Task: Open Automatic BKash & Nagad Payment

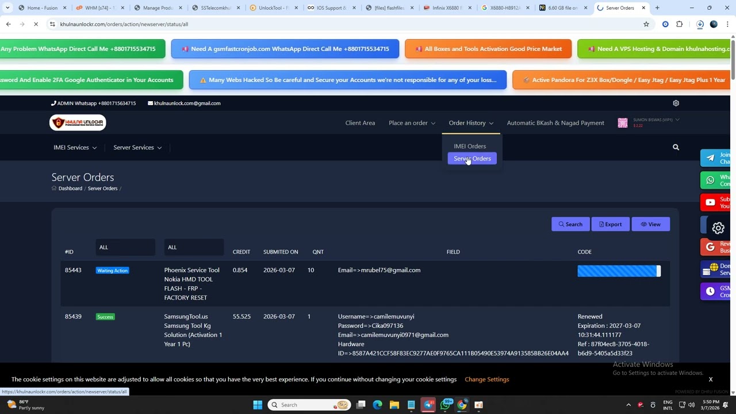Action: pos(555,123)
